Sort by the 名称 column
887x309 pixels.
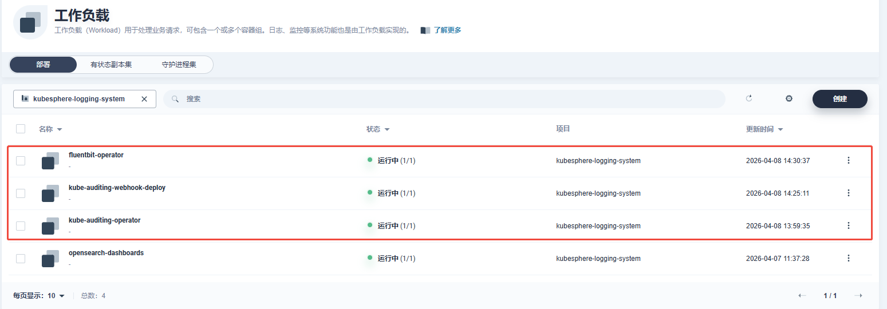pyautogui.click(x=50, y=129)
